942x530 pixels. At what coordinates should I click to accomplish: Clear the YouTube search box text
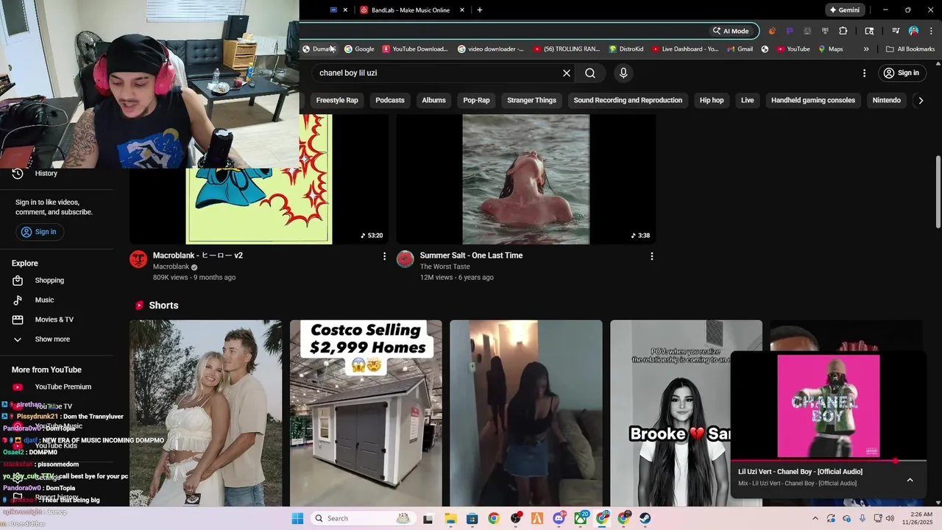(567, 73)
